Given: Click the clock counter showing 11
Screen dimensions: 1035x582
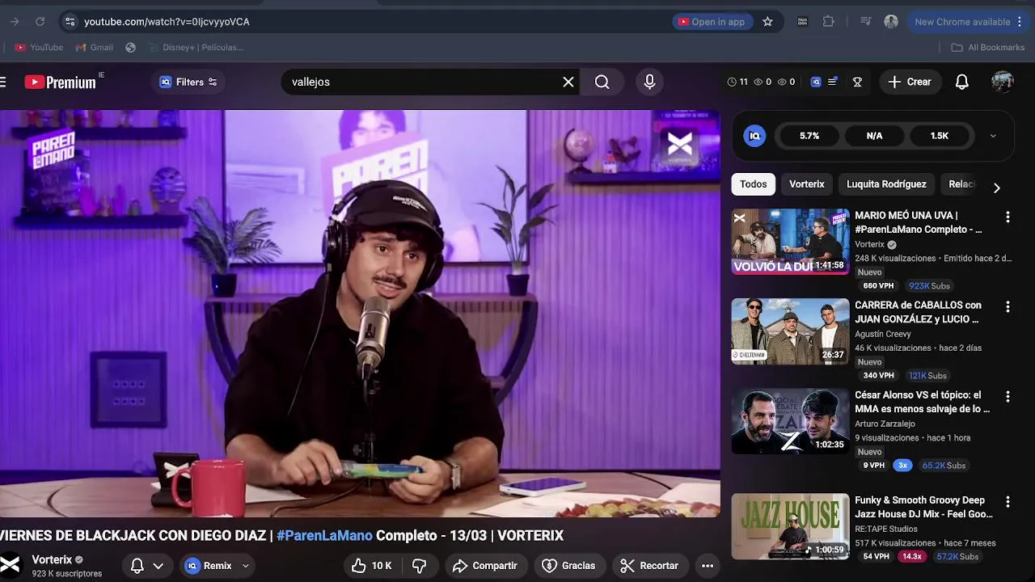Looking at the screenshot, I should tap(737, 82).
